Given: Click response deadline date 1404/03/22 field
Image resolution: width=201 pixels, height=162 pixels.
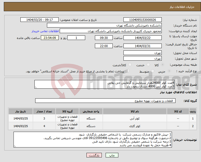Looking at the screenshot, I should click(x=142, y=38).
